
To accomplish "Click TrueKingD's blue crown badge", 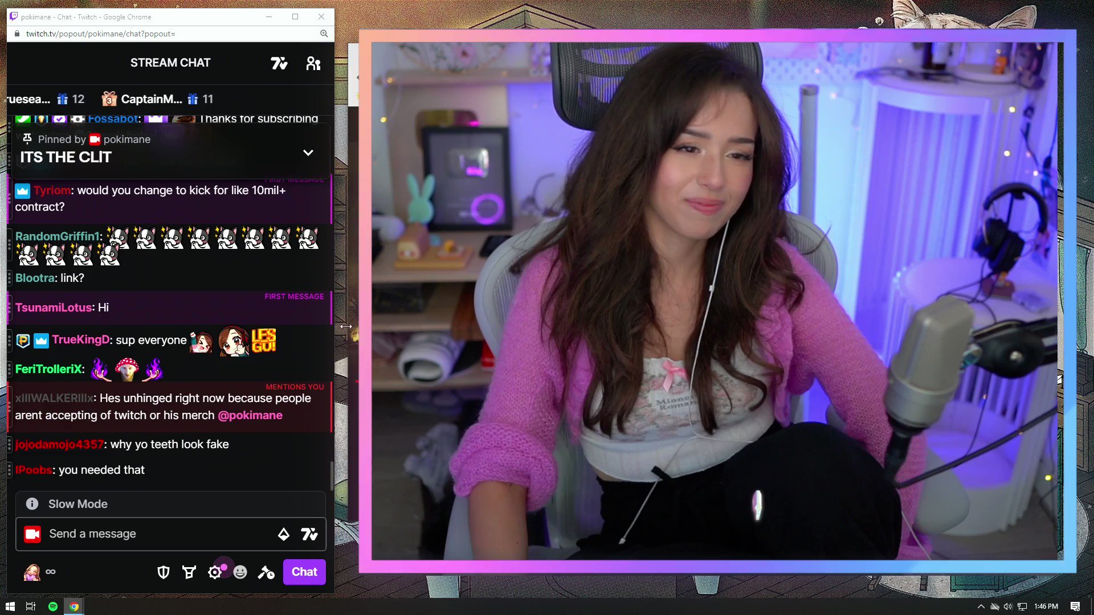I will click(x=41, y=341).
